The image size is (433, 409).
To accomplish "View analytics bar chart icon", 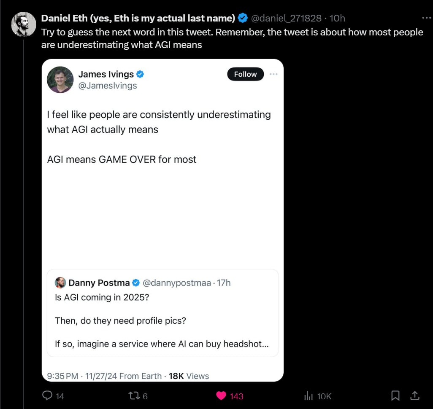I will tap(308, 396).
